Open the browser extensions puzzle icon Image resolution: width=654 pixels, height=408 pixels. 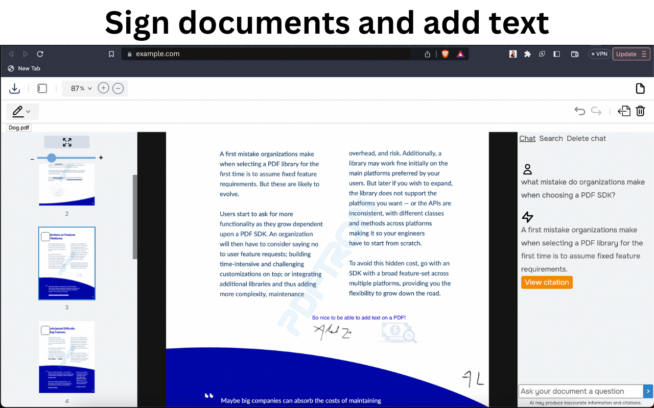tap(527, 54)
